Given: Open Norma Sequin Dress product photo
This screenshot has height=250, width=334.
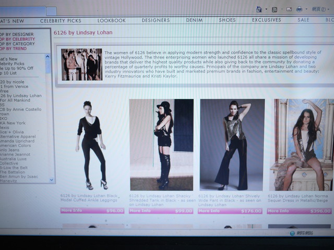Looking at the screenshot, I should coord(301,145).
